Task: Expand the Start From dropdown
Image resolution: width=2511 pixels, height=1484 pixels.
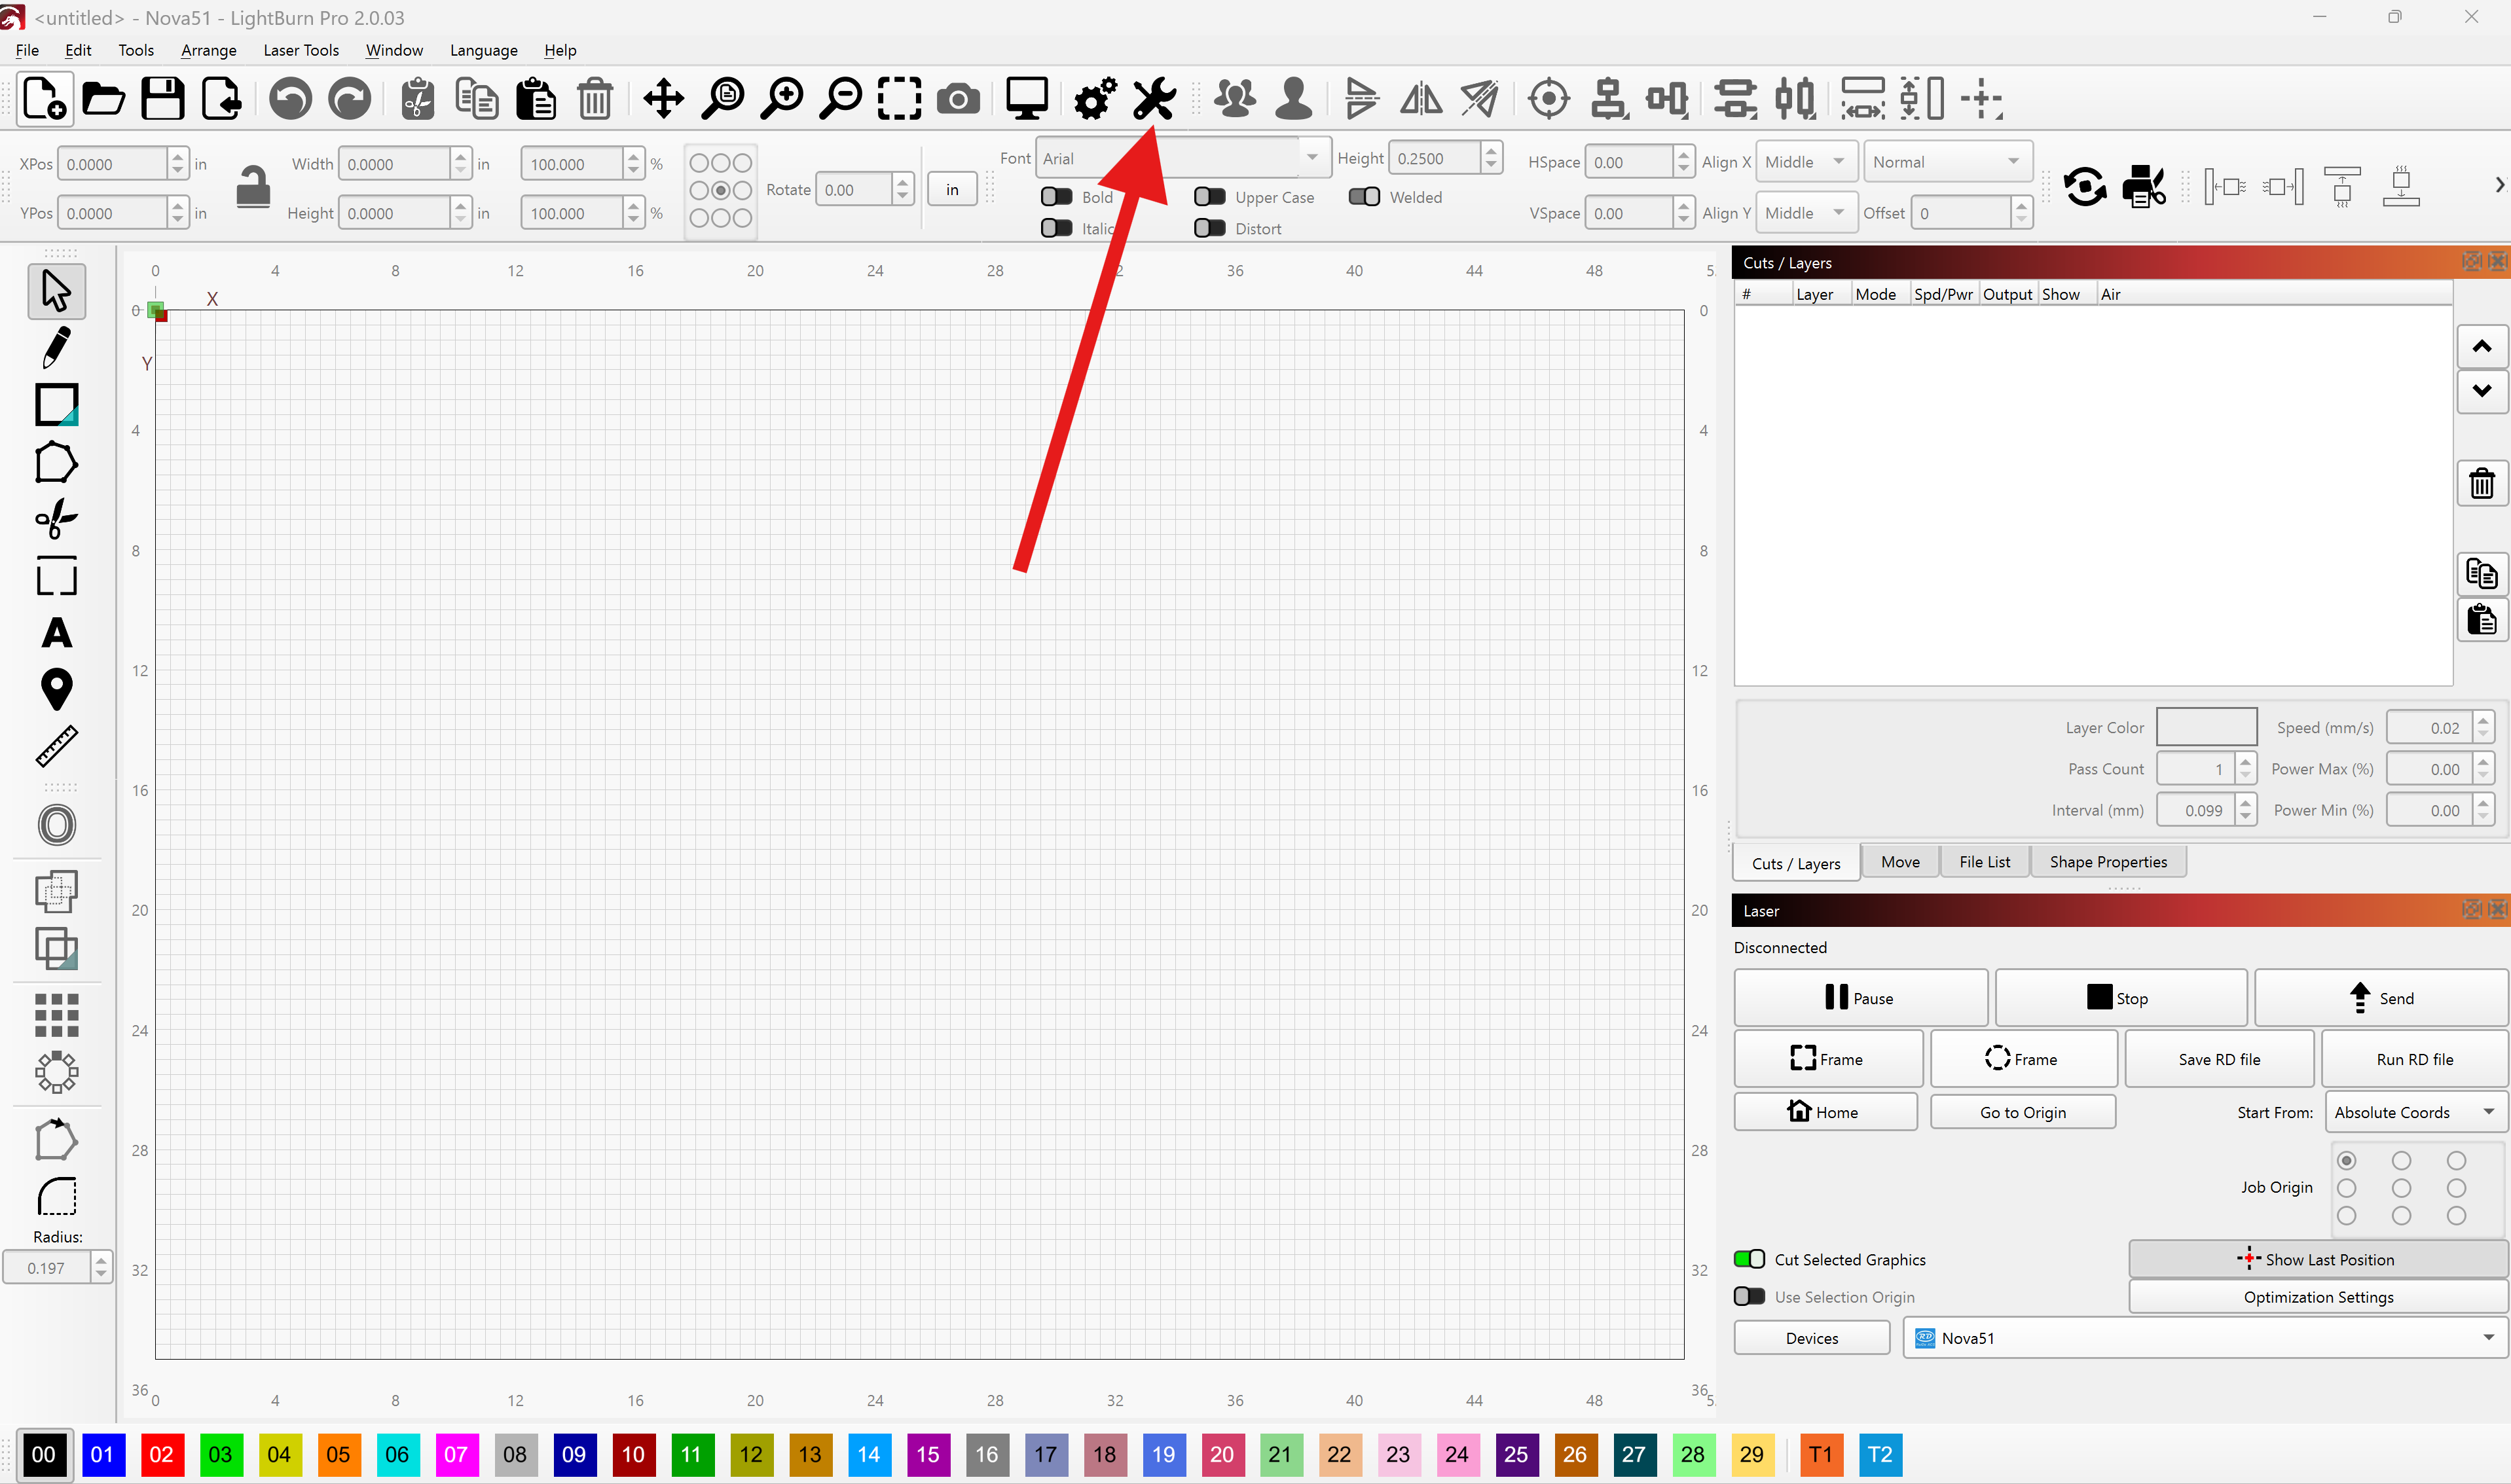Action: pyautogui.click(x=2414, y=1112)
